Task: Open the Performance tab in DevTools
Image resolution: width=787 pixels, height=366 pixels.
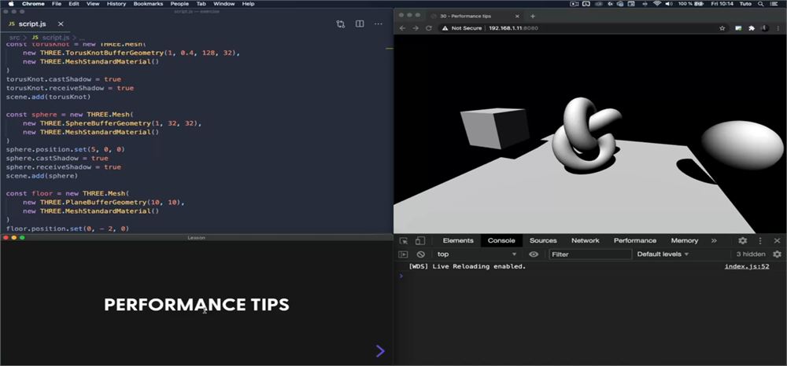Action: click(x=635, y=241)
